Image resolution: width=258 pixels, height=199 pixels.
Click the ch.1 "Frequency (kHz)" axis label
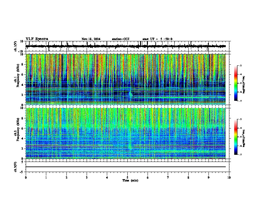18,75
